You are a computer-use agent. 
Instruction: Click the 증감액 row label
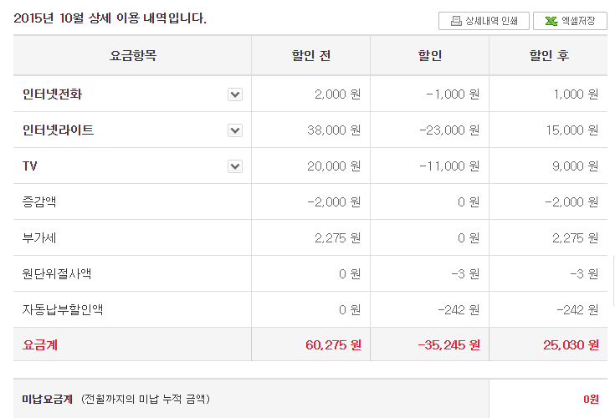(39, 201)
